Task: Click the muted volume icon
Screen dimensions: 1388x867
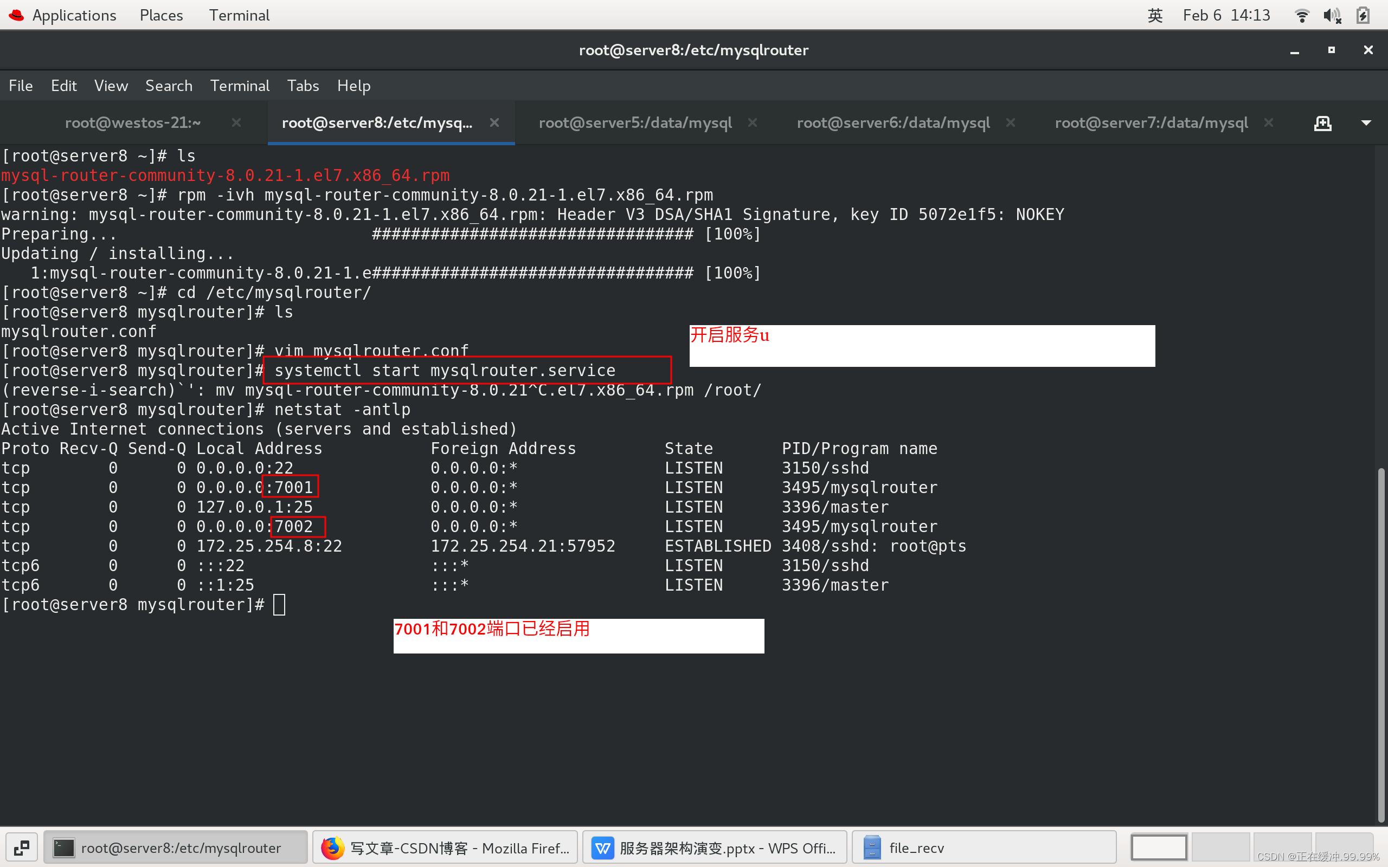Action: pos(1332,16)
